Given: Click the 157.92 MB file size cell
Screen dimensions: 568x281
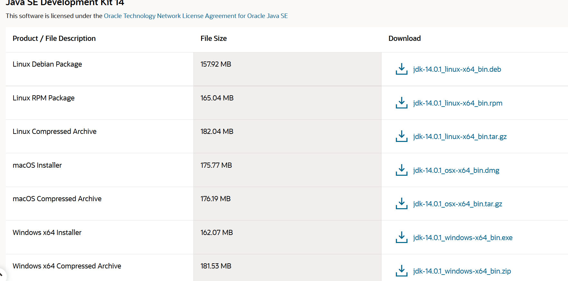Looking at the screenshot, I should [287, 69].
